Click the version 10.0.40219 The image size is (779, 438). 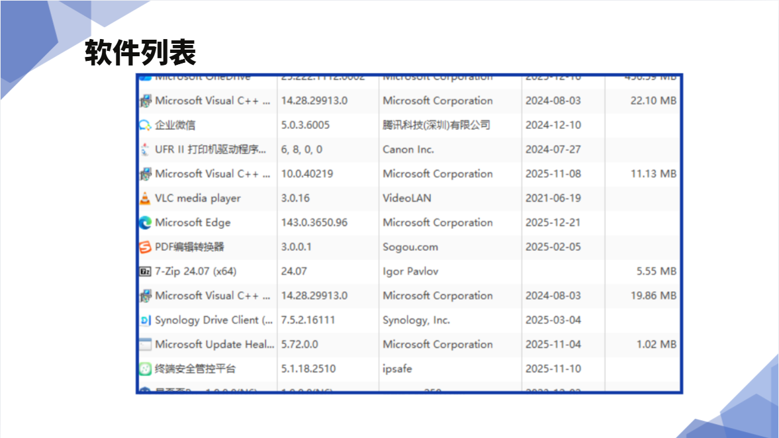(307, 174)
